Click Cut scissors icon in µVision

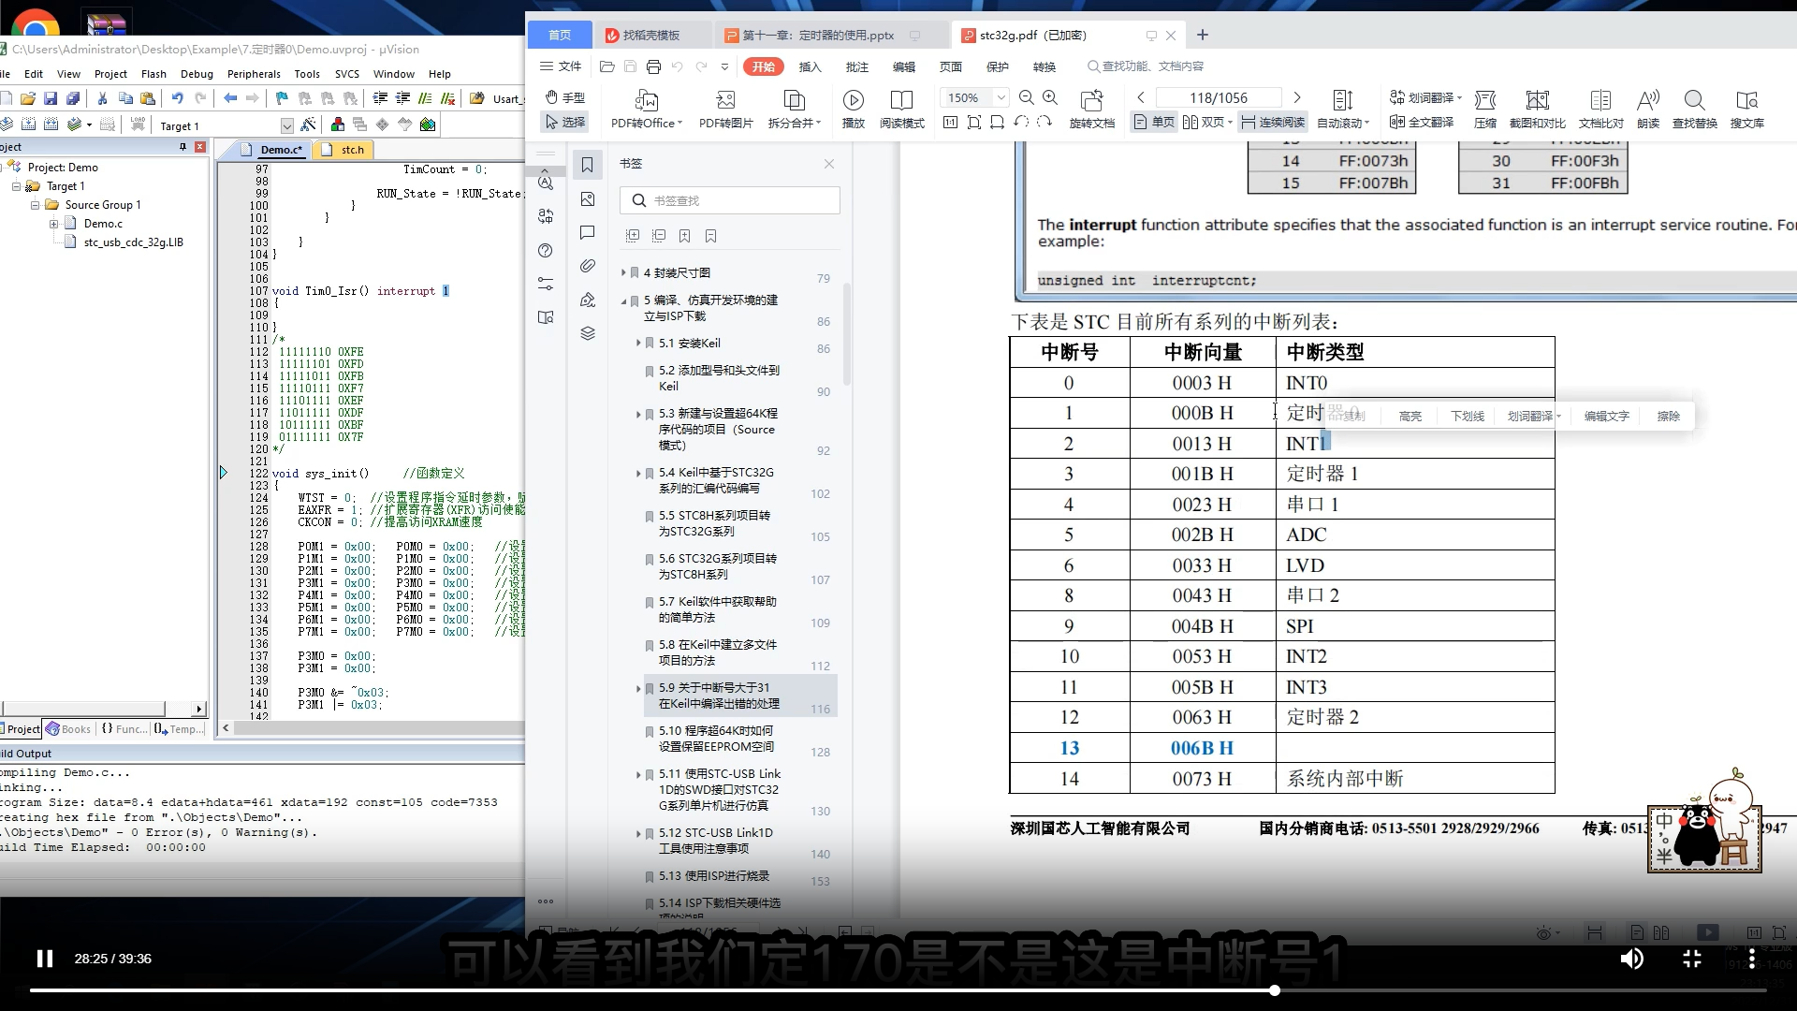[x=102, y=98]
